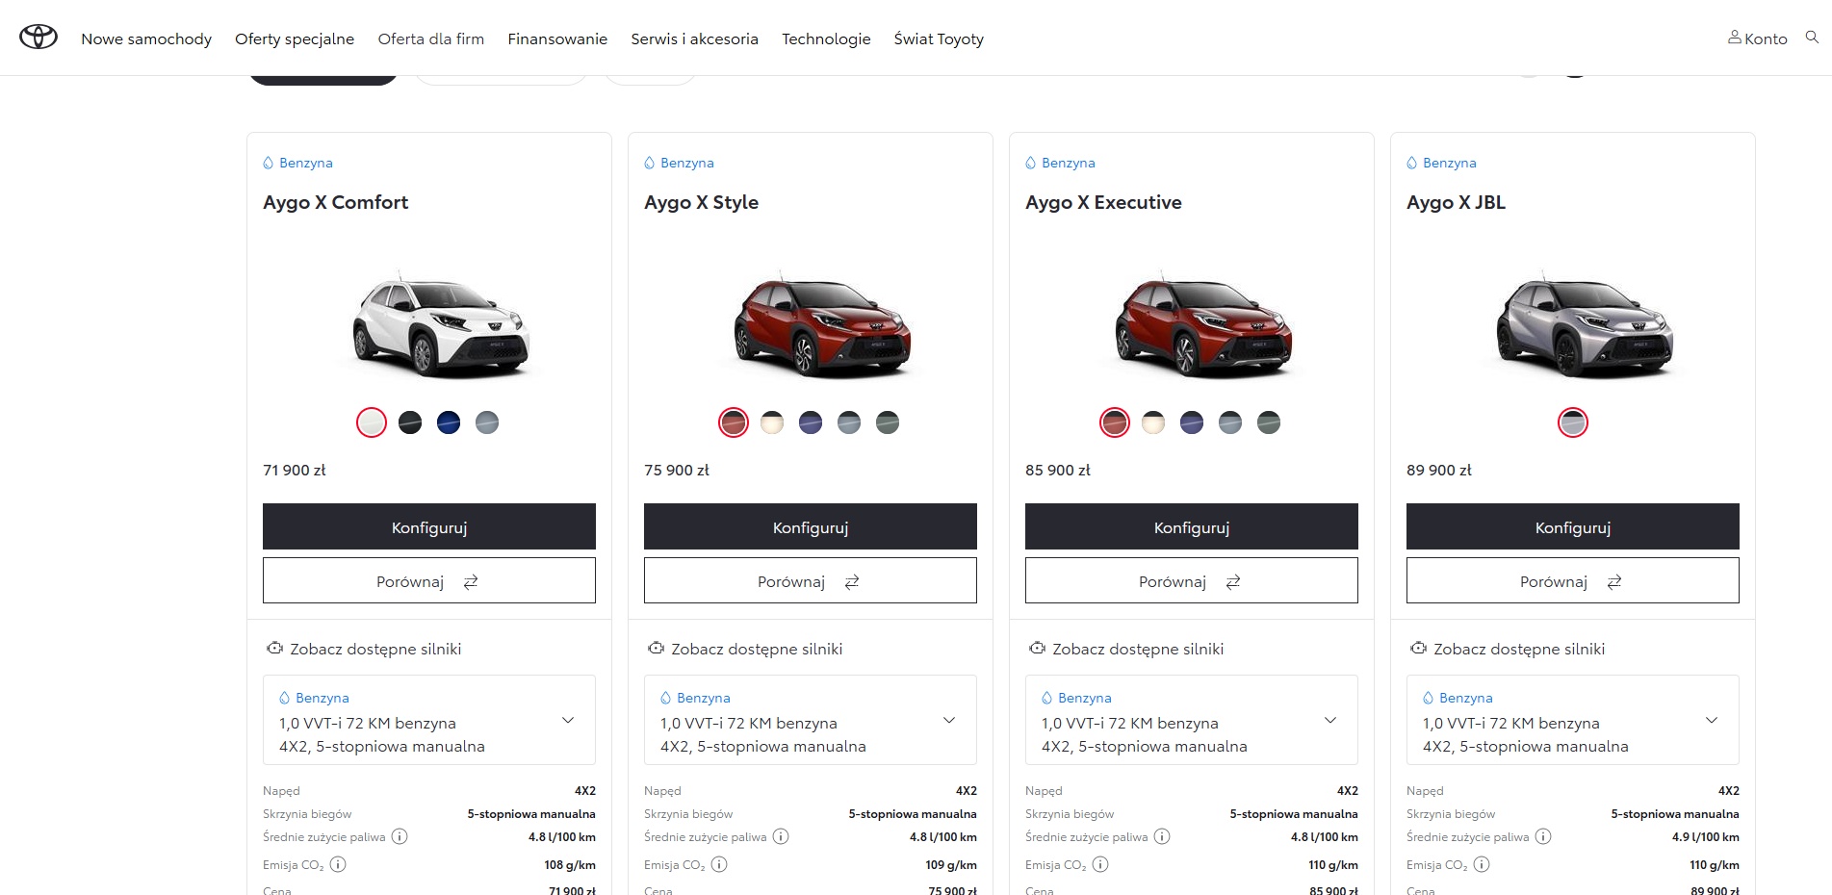Click Konfiguruj for Aygo X JBL
Image resolution: width=1832 pixels, height=895 pixels.
tap(1573, 526)
